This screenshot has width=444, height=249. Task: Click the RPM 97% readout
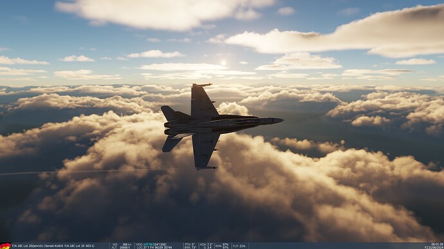coord(222,246)
